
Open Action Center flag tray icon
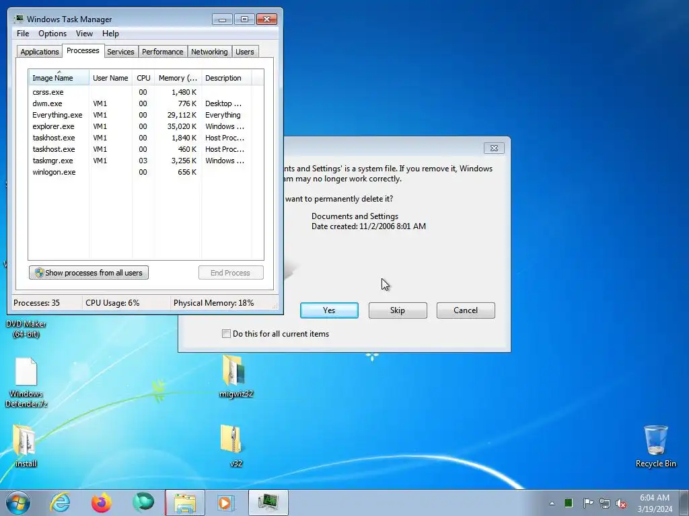588,503
